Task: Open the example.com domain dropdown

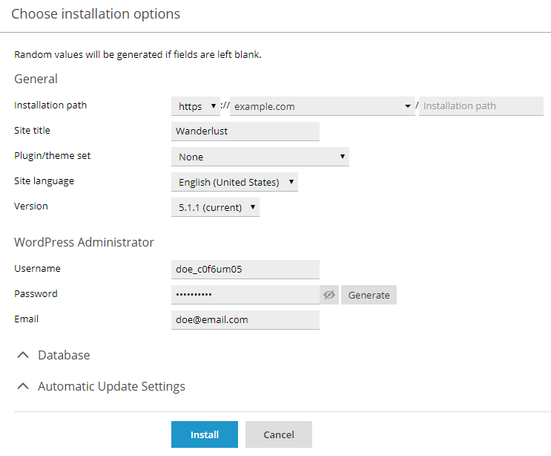Action: (322, 106)
